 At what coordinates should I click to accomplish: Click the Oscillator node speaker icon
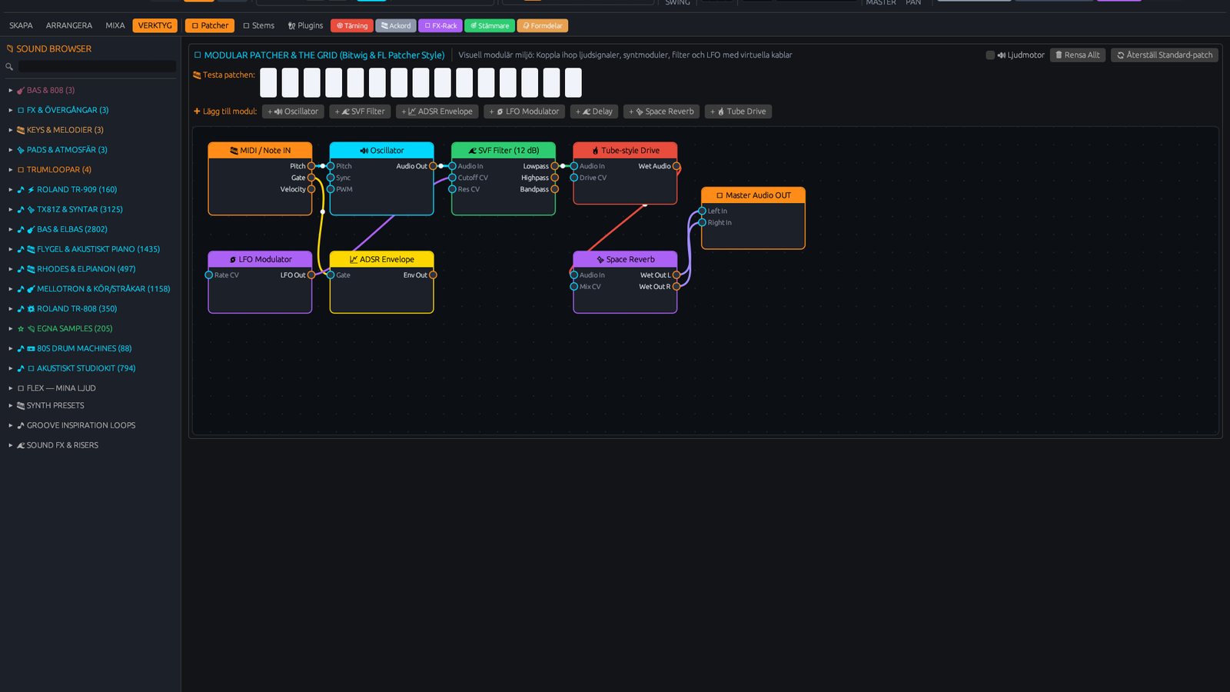click(x=364, y=151)
